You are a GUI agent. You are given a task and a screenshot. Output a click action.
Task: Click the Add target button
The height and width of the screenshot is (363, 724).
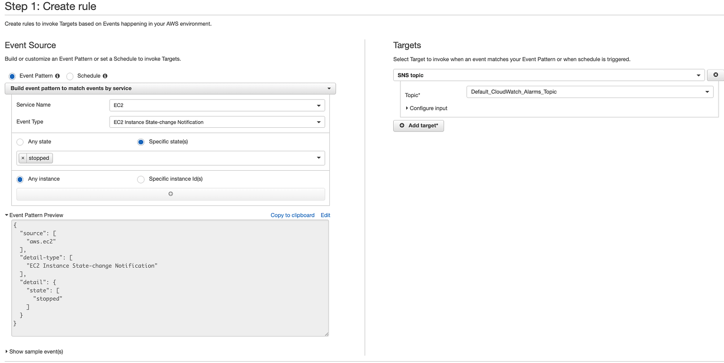point(419,126)
